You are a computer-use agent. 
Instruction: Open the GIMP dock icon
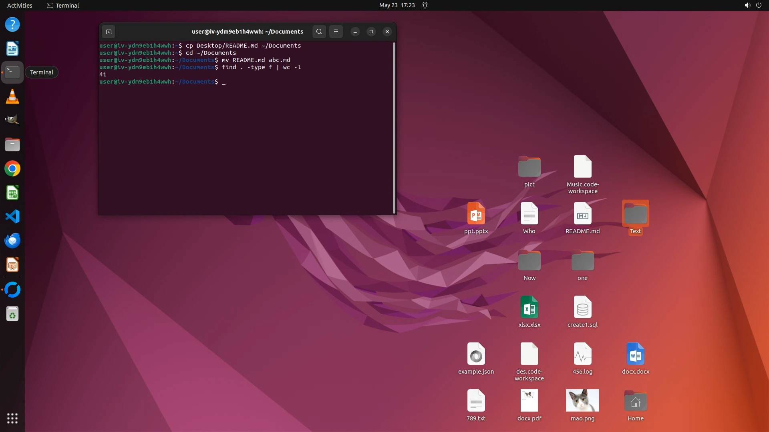12,120
